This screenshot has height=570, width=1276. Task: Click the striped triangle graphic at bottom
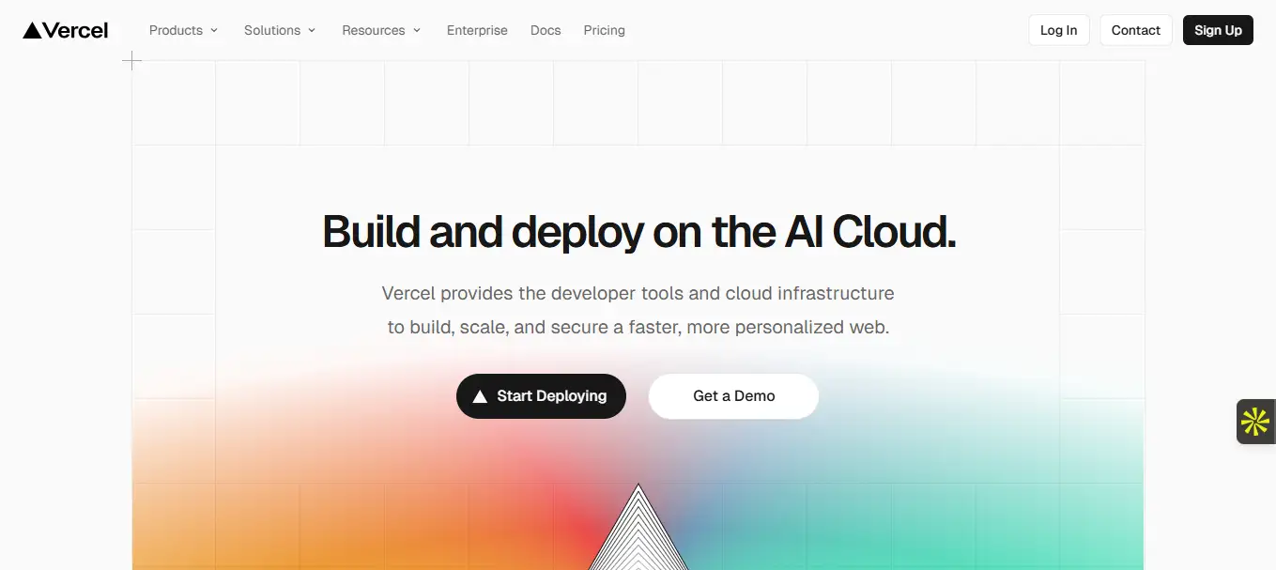638,527
